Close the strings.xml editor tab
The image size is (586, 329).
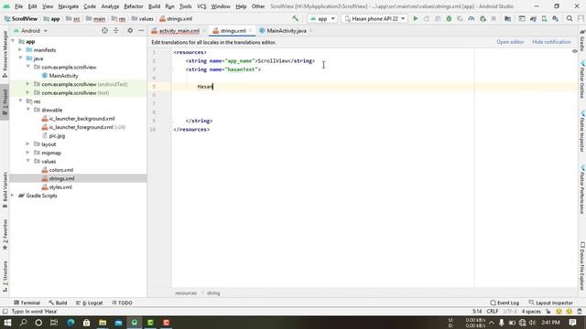tap(251, 30)
